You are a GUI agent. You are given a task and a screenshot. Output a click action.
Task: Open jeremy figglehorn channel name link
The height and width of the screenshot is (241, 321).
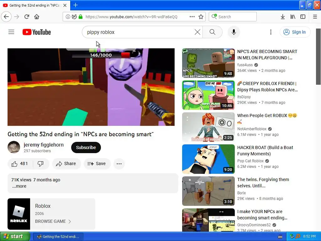coord(44,145)
